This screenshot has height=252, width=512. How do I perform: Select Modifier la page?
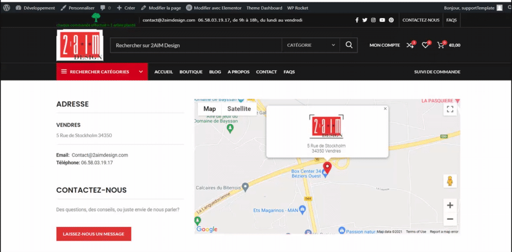coord(161,8)
